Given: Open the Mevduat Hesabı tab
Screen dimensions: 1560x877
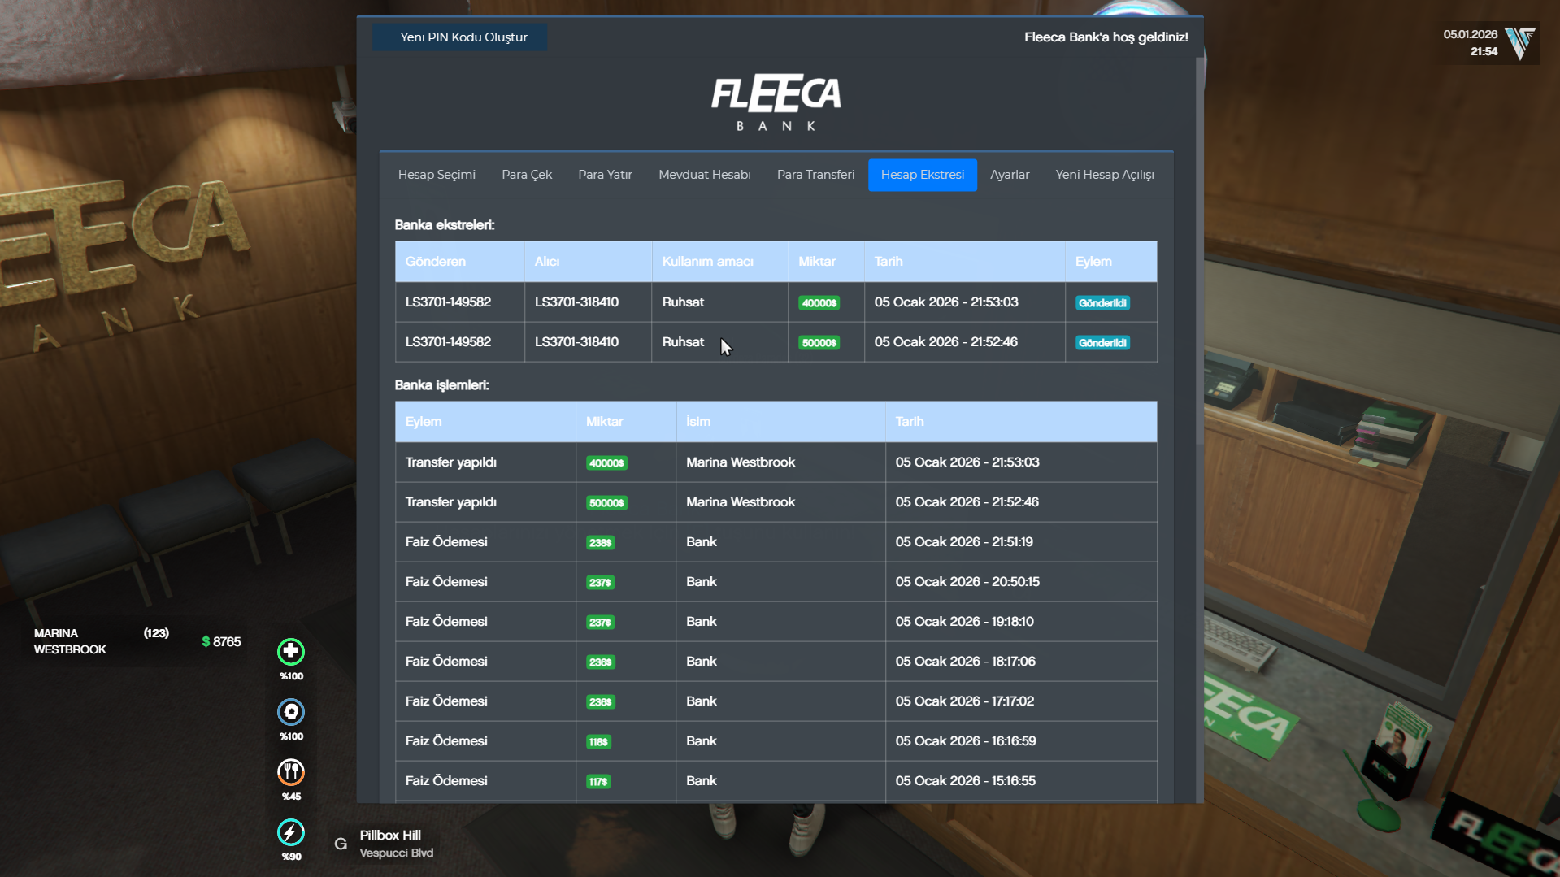Looking at the screenshot, I should point(705,175).
